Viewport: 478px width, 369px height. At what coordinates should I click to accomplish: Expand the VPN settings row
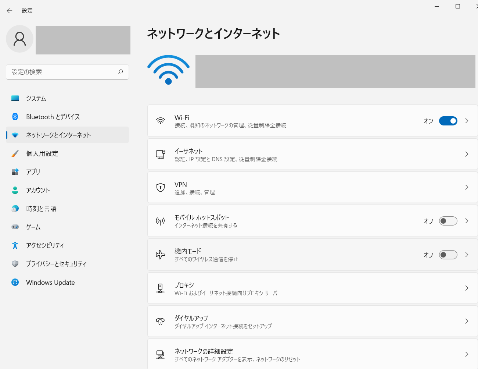point(467,187)
